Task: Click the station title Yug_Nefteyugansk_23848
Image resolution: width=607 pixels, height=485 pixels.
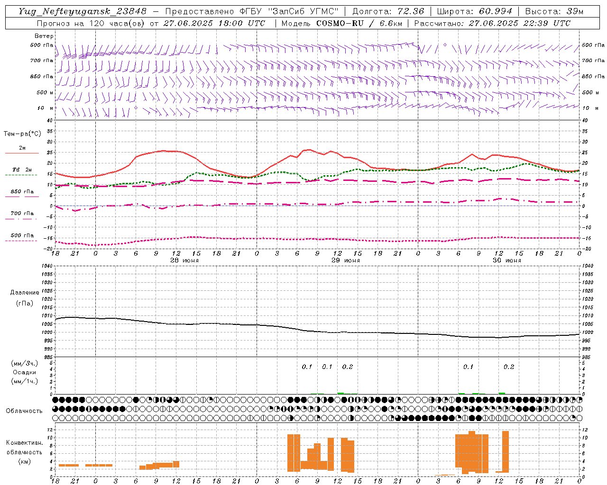Action: click(x=83, y=11)
